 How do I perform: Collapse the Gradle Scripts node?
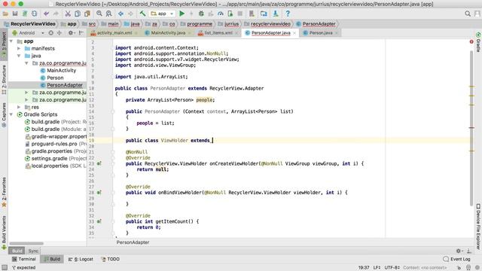click(x=11, y=114)
